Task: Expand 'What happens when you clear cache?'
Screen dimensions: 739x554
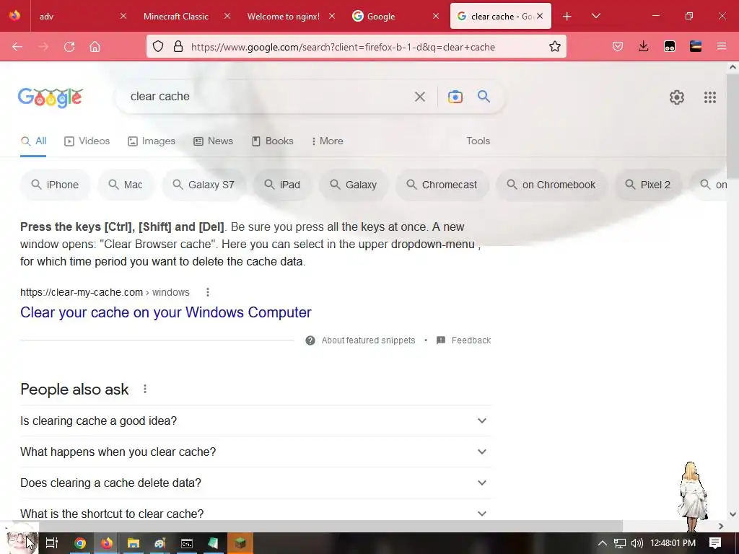Action: point(255,452)
